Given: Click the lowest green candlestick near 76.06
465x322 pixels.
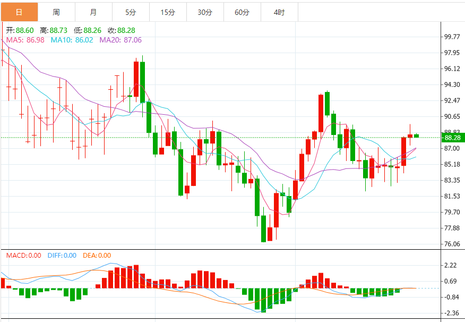Looking at the screenshot, I should pos(263,228).
